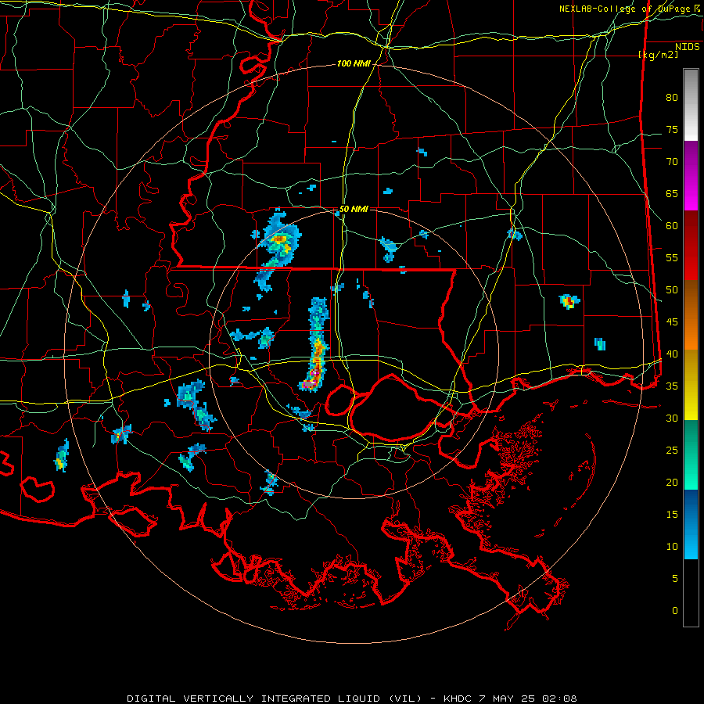Click the 25 value on the color scale
The height and width of the screenshot is (704, 704).
672,451
